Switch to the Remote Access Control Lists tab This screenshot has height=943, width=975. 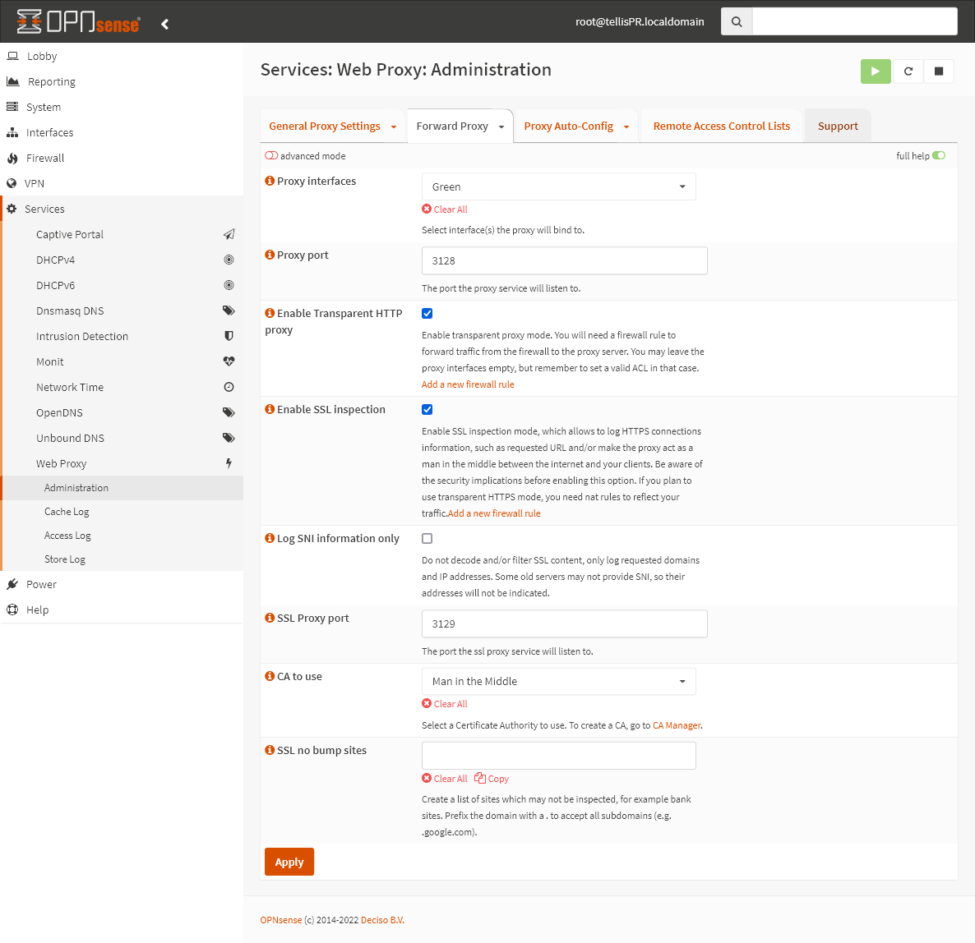(x=721, y=126)
